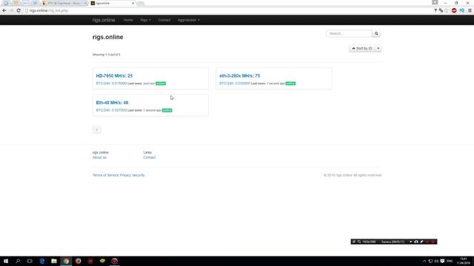Image resolution: width=474 pixels, height=266 pixels.
Task: Click the browser forward arrow
Action: coord(11,10)
